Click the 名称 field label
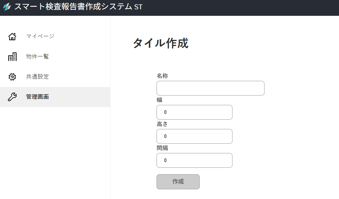The height and width of the screenshot is (199, 339). pyautogui.click(x=162, y=76)
